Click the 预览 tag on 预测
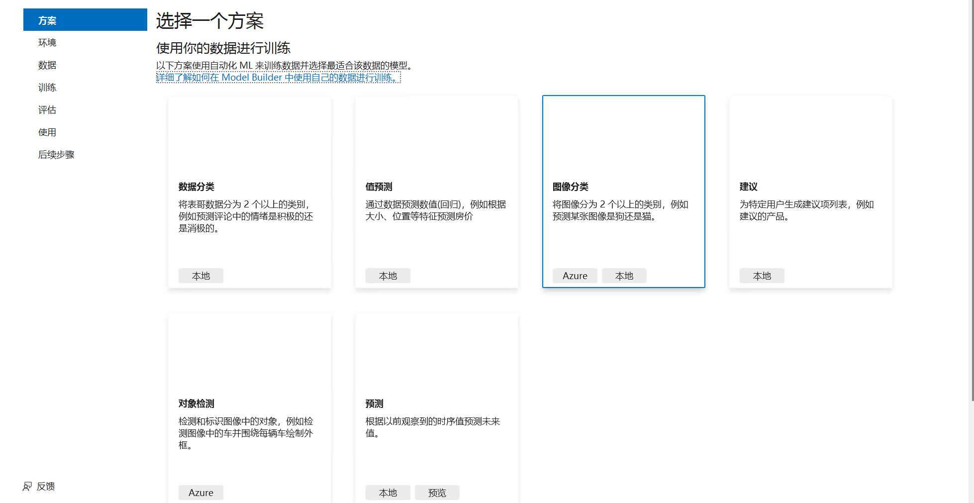The width and height of the screenshot is (974, 503). click(x=437, y=493)
